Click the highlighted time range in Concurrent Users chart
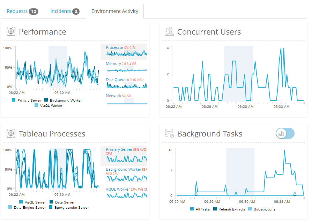 238,74
